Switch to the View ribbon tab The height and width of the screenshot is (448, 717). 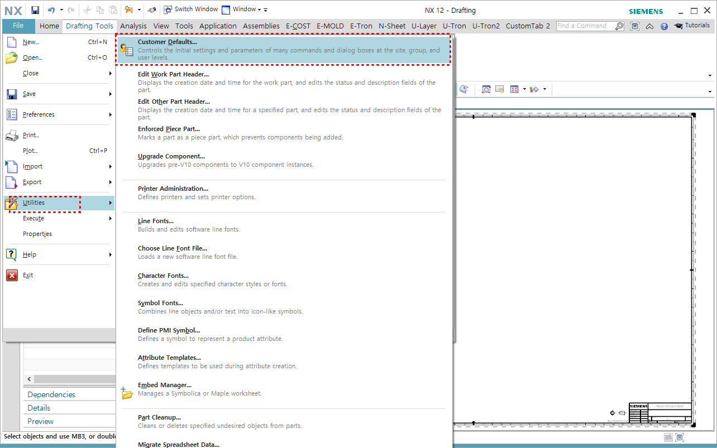tap(161, 26)
